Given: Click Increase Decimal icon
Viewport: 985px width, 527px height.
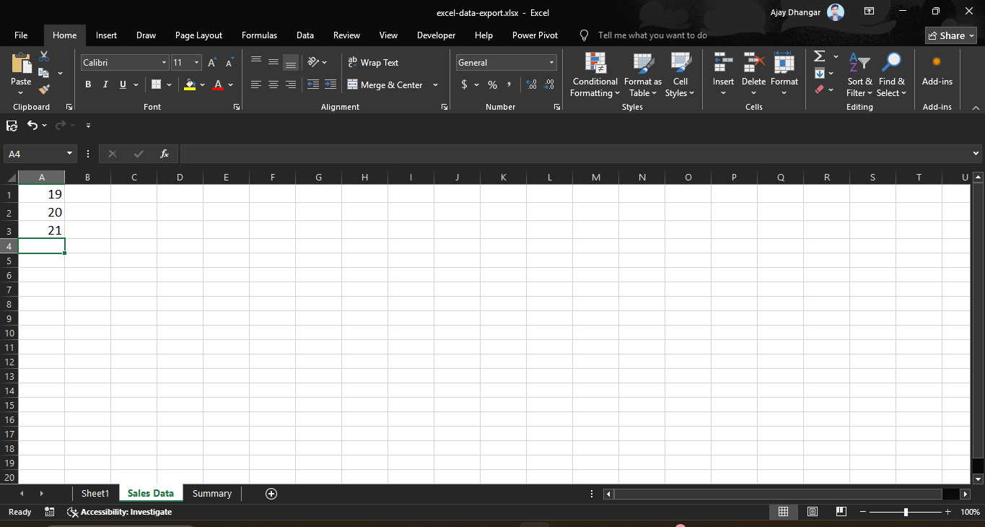Looking at the screenshot, I should coord(532,84).
